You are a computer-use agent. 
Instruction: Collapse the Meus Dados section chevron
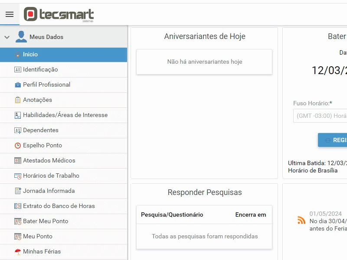click(7, 37)
